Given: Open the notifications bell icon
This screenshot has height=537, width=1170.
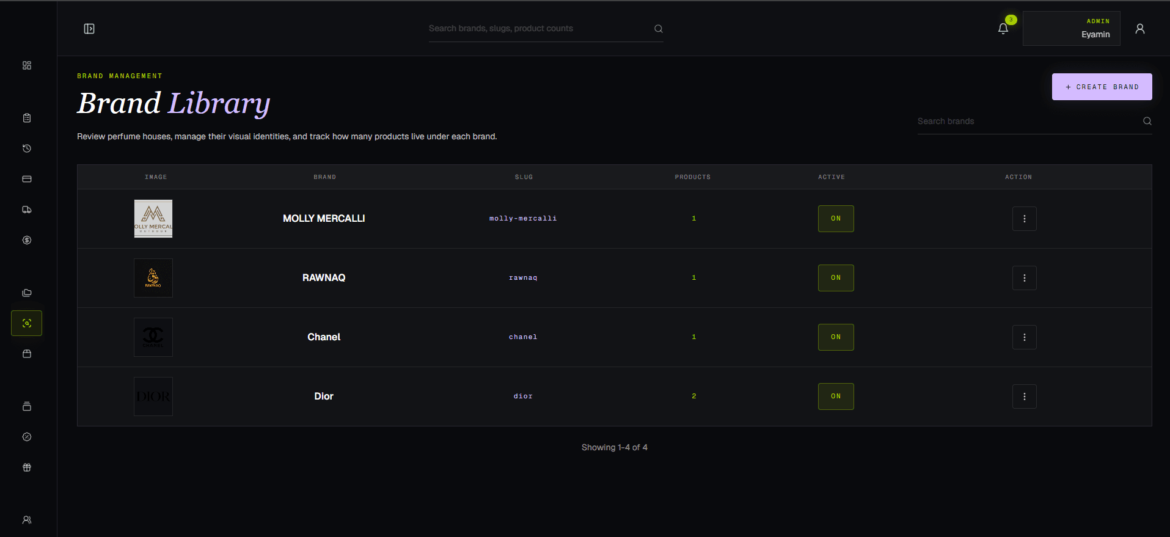Looking at the screenshot, I should point(1003,29).
